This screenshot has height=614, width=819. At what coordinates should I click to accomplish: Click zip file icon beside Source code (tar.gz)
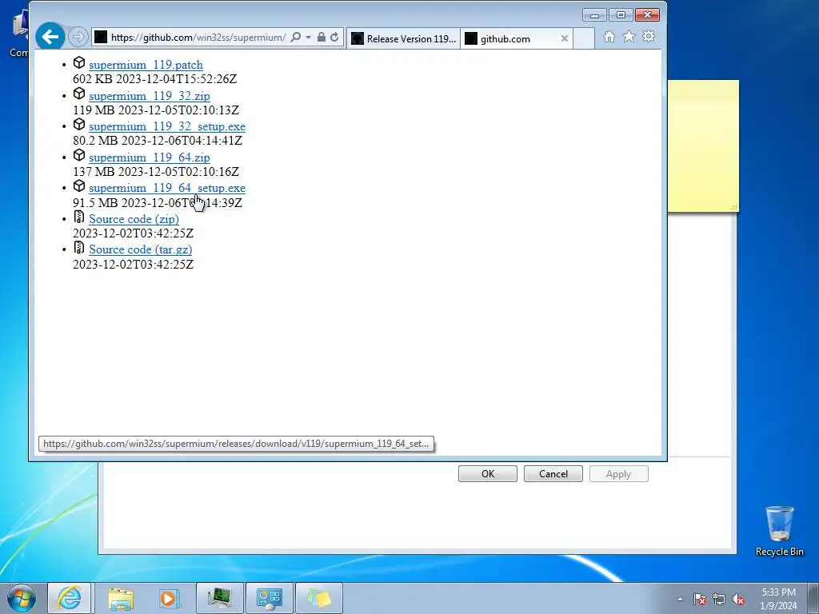79,248
